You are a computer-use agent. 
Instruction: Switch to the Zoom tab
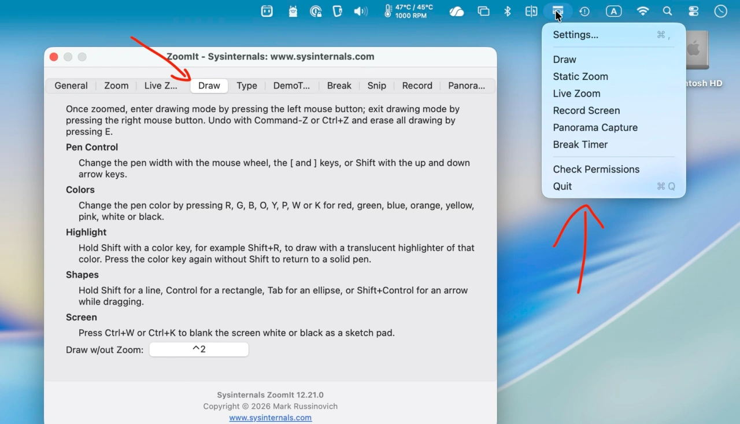click(116, 86)
